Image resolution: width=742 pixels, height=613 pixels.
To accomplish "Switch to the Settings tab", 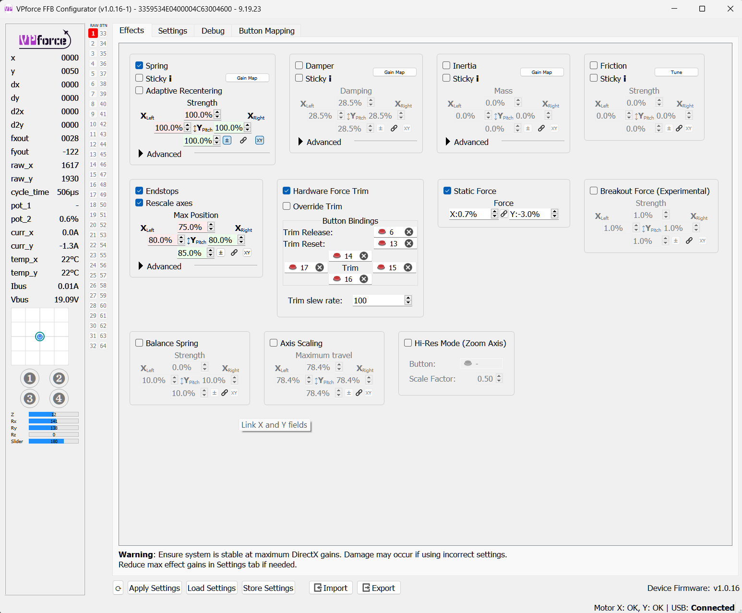I will coord(173,31).
